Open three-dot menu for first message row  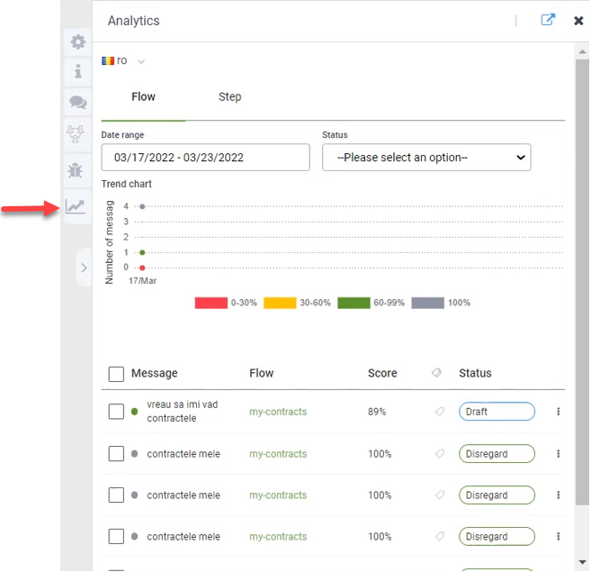click(558, 412)
